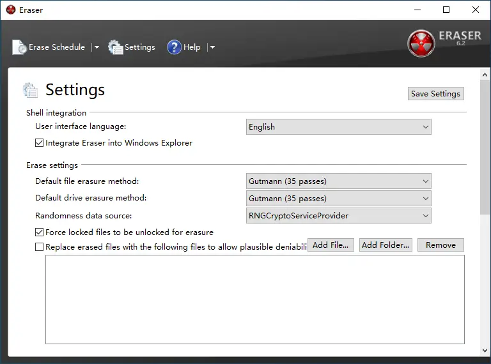Maximize the Eraser window

(446, 10)
